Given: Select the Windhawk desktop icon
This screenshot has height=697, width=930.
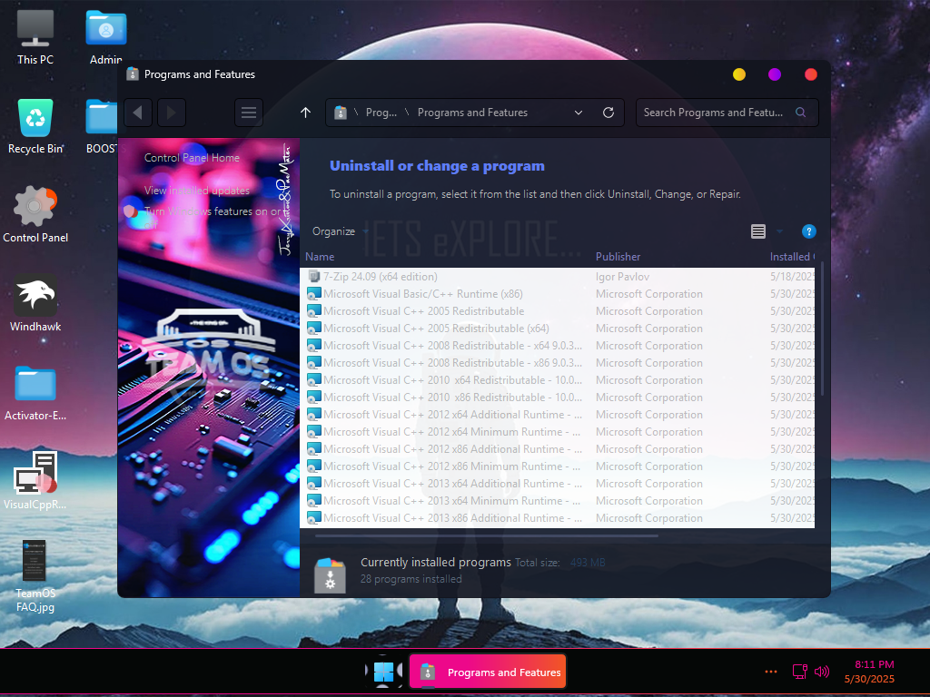Looking at the screenshot, I should point(35,303).
